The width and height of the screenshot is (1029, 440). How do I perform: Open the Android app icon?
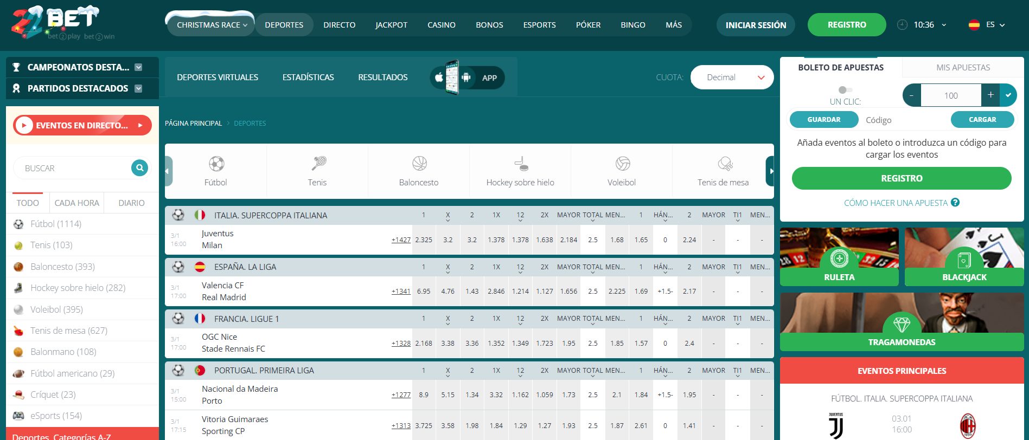click(466, 77)
